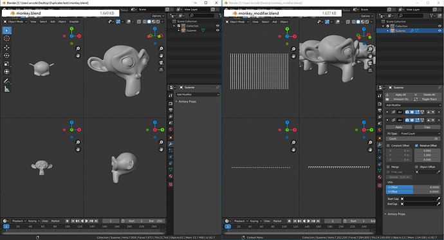Image resolution: width=444 pixels, height=240 pixels.
Task: Click Apply button in array modifier
Action: click(399, 127)
